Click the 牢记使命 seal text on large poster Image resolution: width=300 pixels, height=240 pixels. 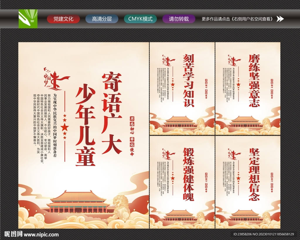[132, 147]
